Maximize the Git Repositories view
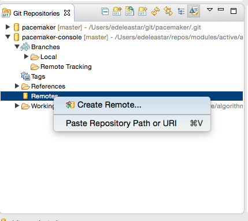The width and height of the screenshot is (248, 221). (234, 11)
